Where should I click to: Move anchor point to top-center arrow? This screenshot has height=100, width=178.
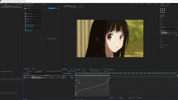point(162,9)
